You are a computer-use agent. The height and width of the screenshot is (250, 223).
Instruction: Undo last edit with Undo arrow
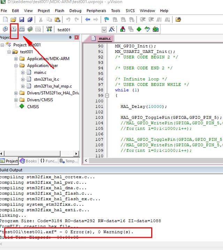68,19
